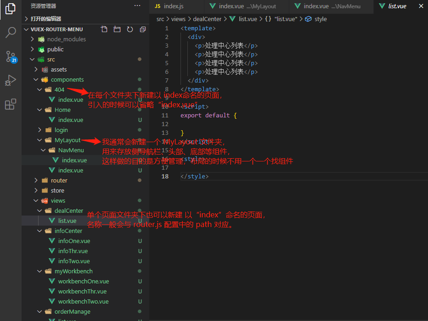Open the Explorer activity bar icon
The image size is (428, 321).
(11, 9)
